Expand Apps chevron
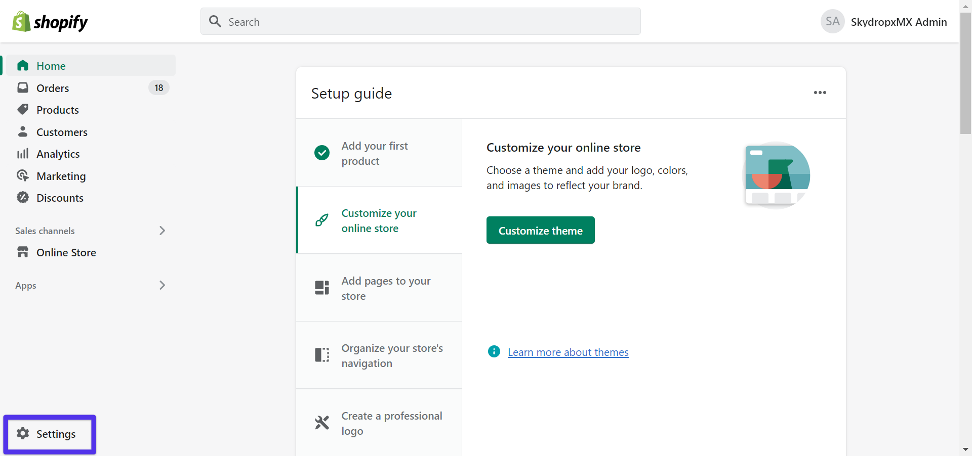Viewport: 972px width, 456px height. point(162,285)
